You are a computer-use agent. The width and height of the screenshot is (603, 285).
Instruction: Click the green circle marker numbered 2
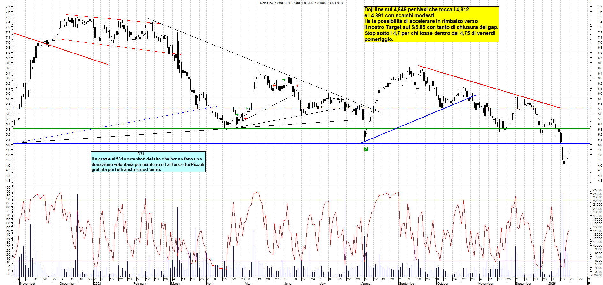coord(366,149)
